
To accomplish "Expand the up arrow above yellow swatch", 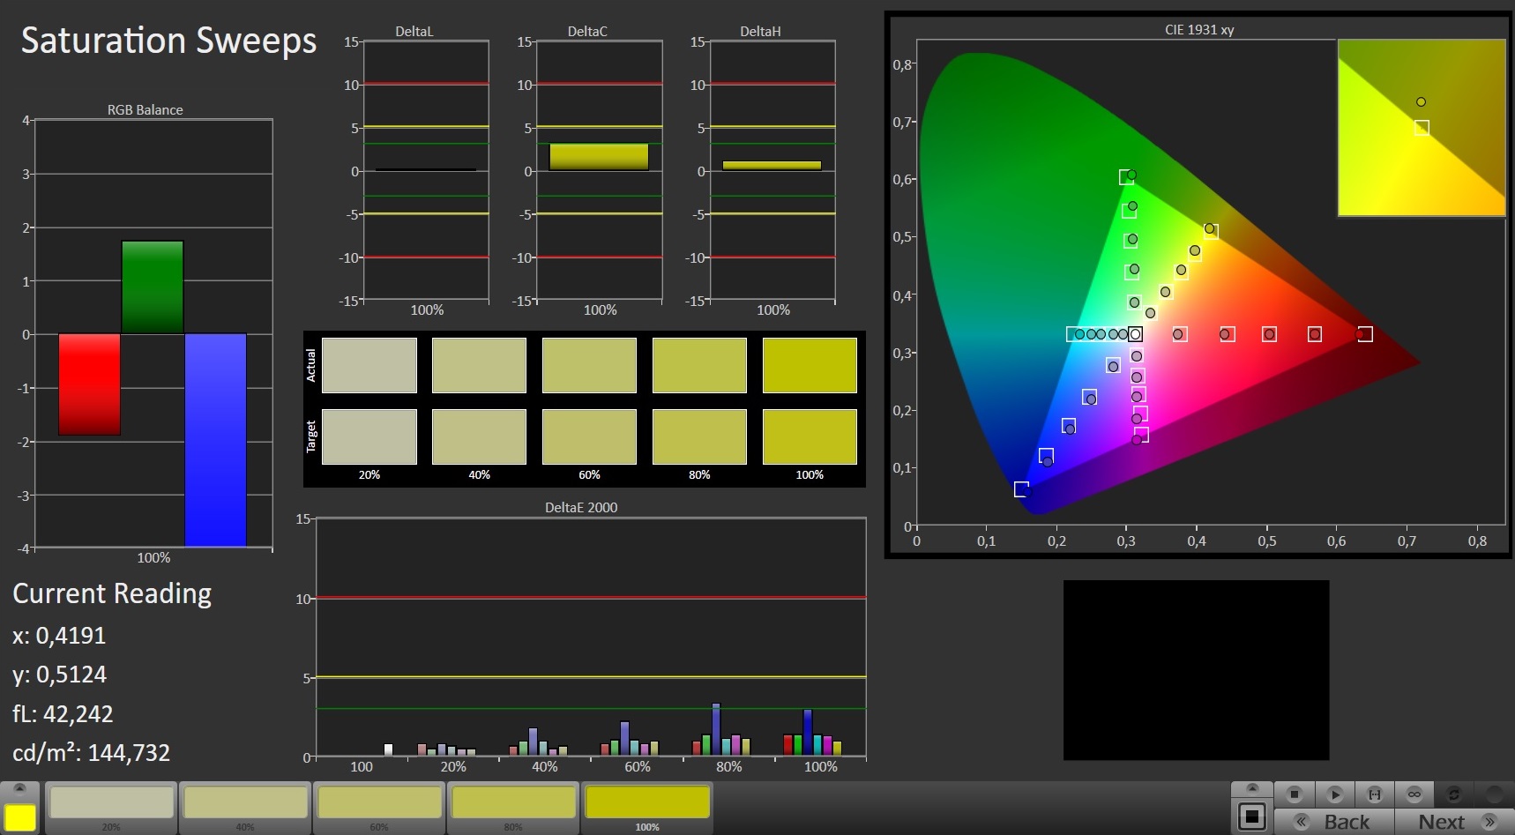I will tap(20, 787).
